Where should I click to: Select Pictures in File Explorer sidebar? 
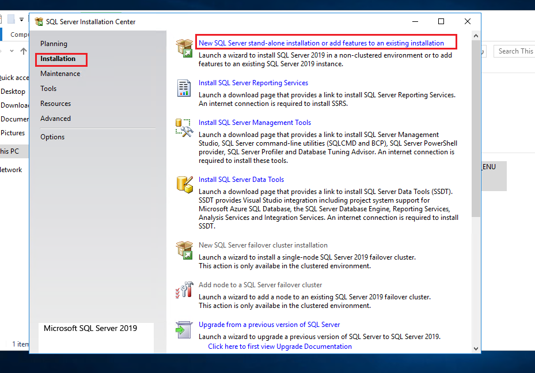point(13,132)
